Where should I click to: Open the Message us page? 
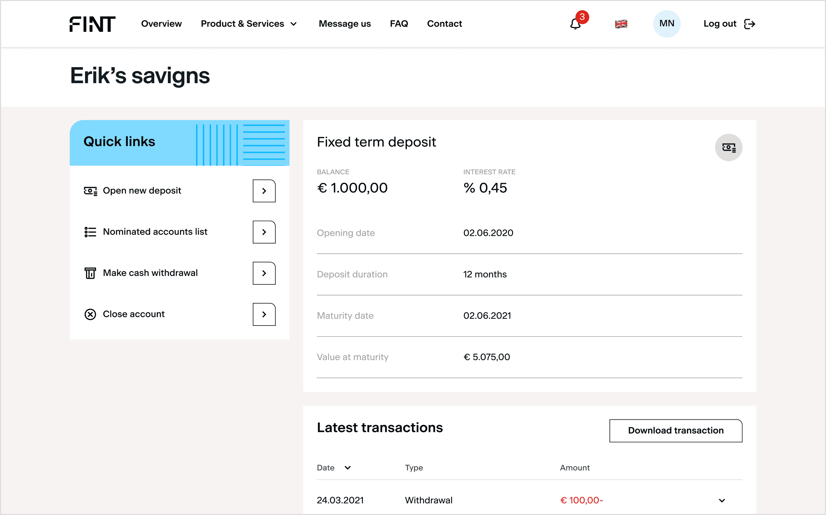[345, 24]
